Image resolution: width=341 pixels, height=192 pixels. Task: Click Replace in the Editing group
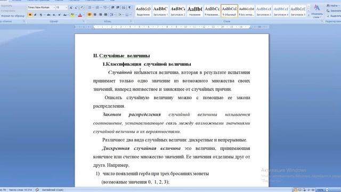pos(334,11)
